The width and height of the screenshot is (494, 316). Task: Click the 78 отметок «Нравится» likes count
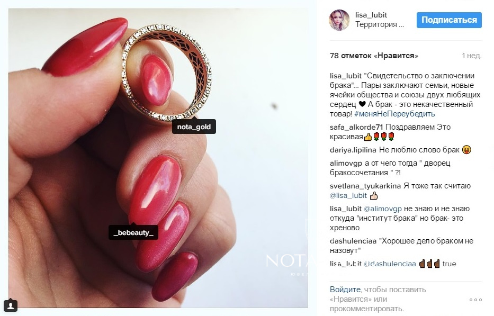click(374, 56)
